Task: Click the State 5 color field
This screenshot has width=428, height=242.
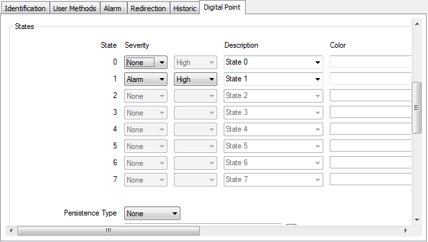Action: pos(370,146)
